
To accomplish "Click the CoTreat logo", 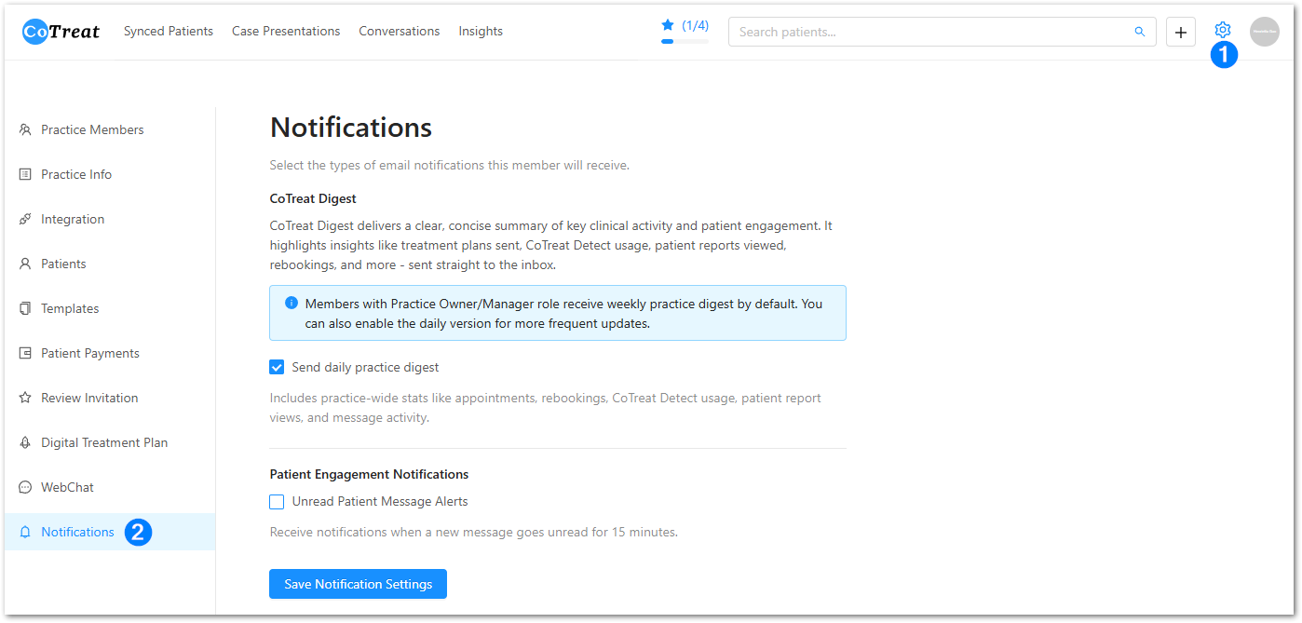I will pos(61,32).
